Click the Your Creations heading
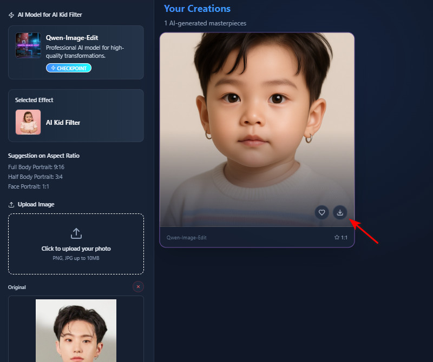This screenshot has height=362, width=433. 197,9
